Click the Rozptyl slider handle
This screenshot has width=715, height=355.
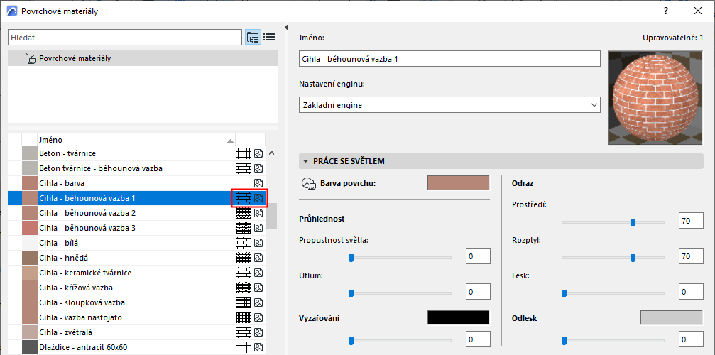click(x=633, y=258)
